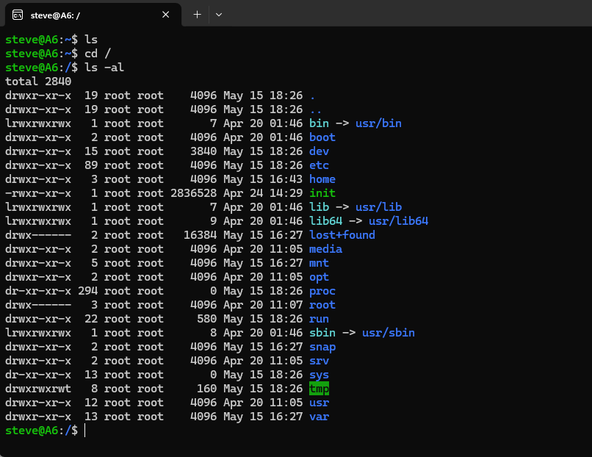Click the 'mnt' directory name
This screenshot has height=457, width=592.
319,263
